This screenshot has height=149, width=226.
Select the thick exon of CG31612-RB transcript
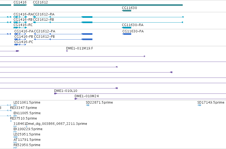point(87,22)
